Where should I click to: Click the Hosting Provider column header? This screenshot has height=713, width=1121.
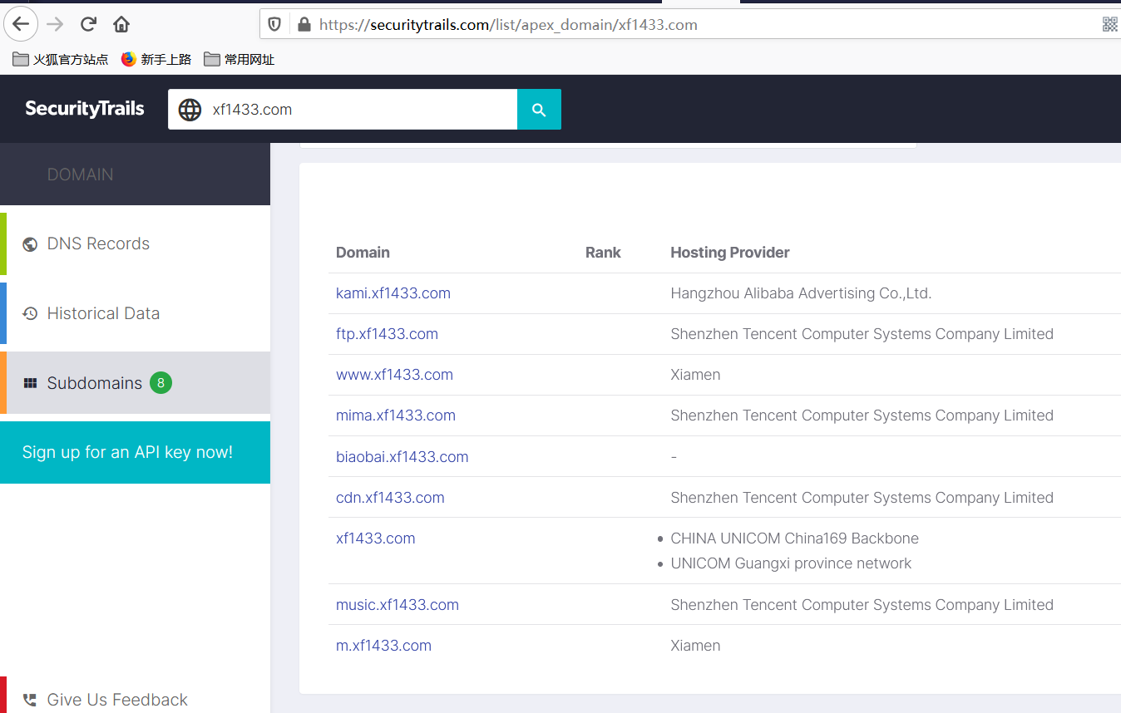pyautogui.click(x=730, y=253)
